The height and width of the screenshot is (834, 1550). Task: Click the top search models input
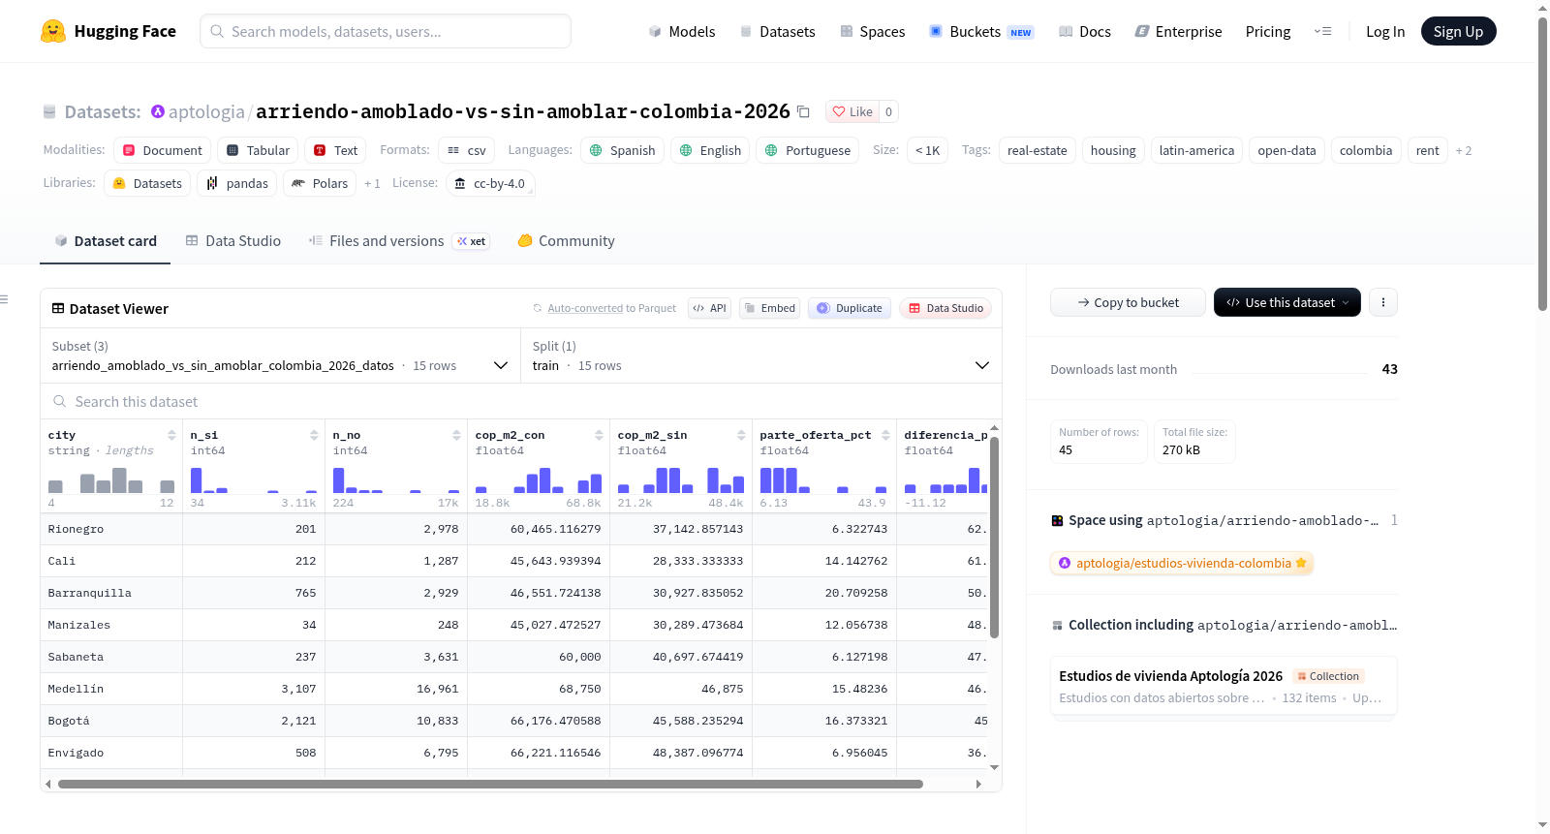tap(386, 31)
